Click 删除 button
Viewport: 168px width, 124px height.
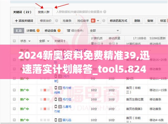pyautogui.click(x=137, y=21)
